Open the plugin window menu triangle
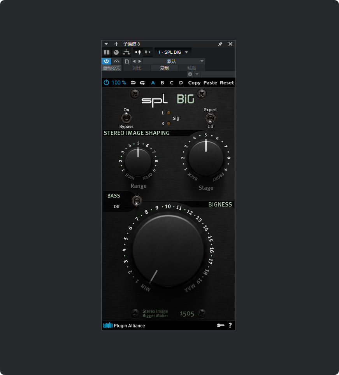The width and height of the screenshot is (339, 375). (x=106, y=44)
